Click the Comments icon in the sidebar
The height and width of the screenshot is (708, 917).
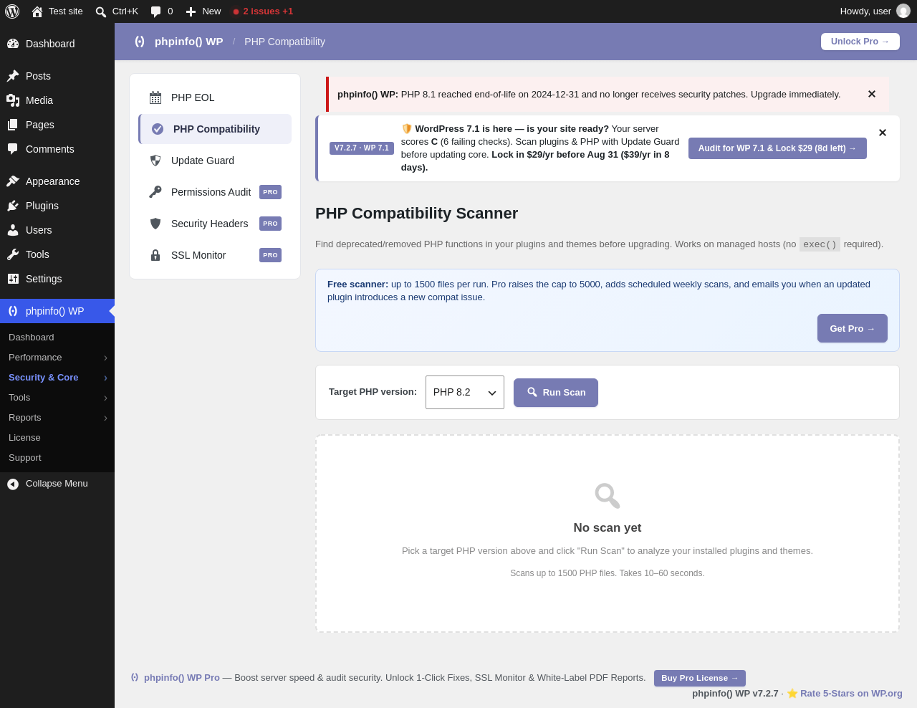click(x=13, y=149)
